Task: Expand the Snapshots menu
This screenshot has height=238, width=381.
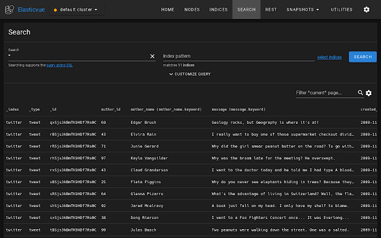Action: point(302,10)
